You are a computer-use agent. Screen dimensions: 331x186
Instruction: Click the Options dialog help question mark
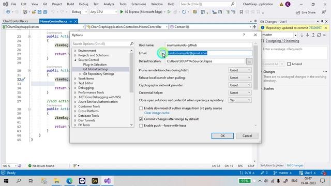244,35
